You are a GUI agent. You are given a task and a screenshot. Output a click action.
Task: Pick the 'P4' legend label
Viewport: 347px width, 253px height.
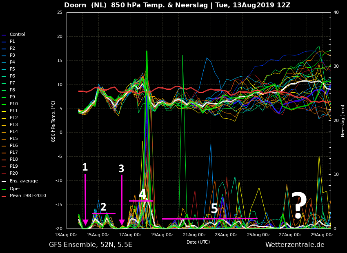pos(12,62)
